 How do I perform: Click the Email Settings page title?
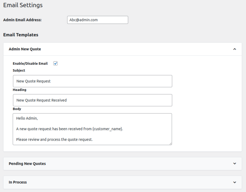coord(23,5)
